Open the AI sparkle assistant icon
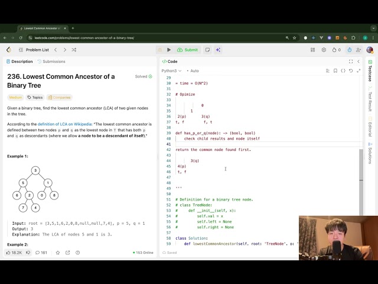Screen dimensions: 378x284 click(218, 50)
